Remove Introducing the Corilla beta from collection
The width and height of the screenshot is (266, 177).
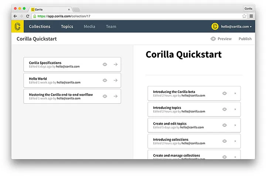click(235, 93)
